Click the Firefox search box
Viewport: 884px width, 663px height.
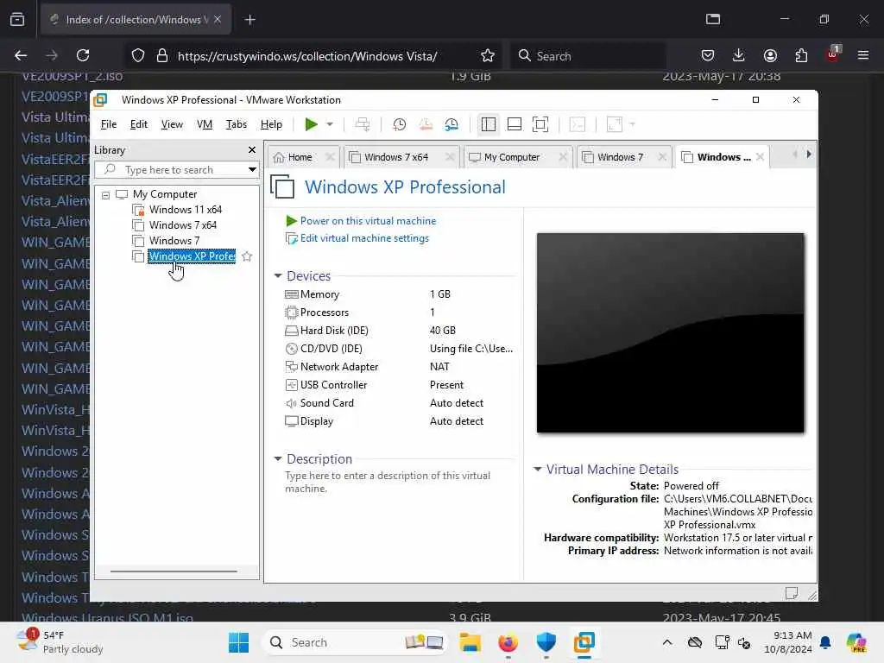tap(588, 56)
